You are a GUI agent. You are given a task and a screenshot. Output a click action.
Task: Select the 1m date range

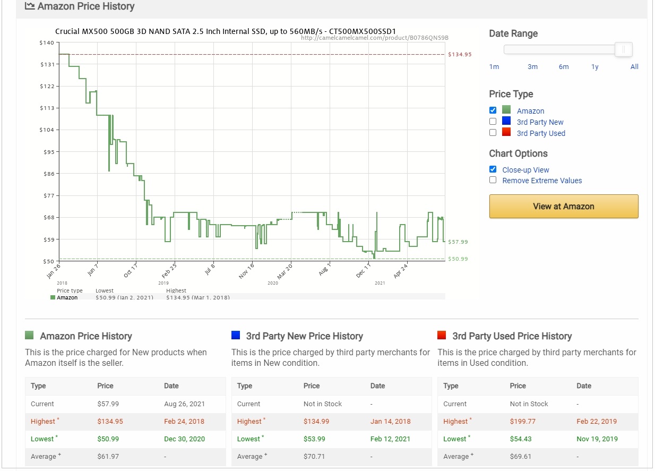[494, 67]
